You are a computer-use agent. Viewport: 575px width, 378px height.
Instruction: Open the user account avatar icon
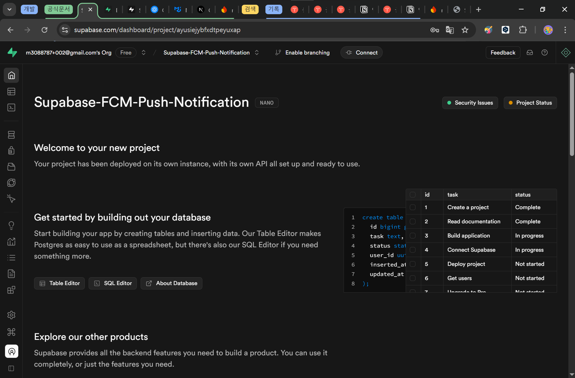(12, 351)
